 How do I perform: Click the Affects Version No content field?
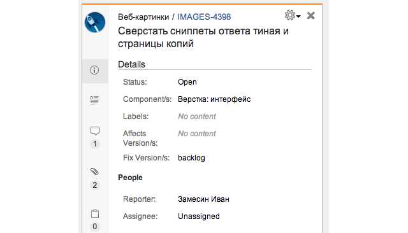(x=197, y=134)
